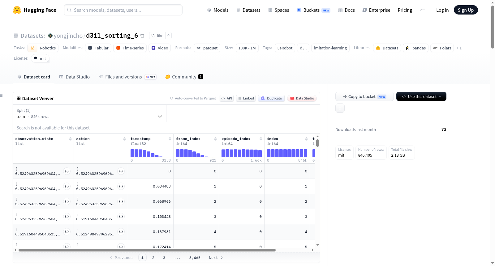The width and height of the screenshot is (495, 266).
Task: Focus the search models, datasets, users field
Action: coord(123,10)
